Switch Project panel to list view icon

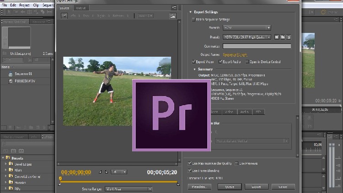click(x=4, y=127)
